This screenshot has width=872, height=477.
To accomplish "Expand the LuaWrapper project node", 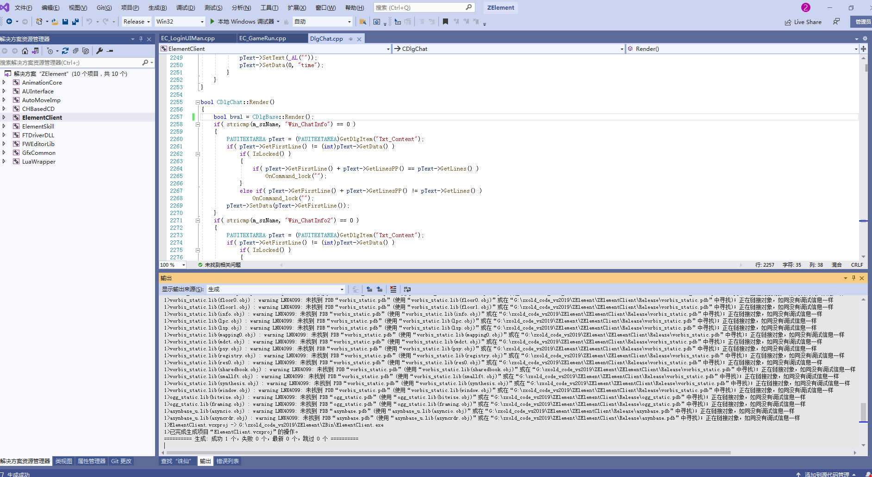I will tap(4, 161).
